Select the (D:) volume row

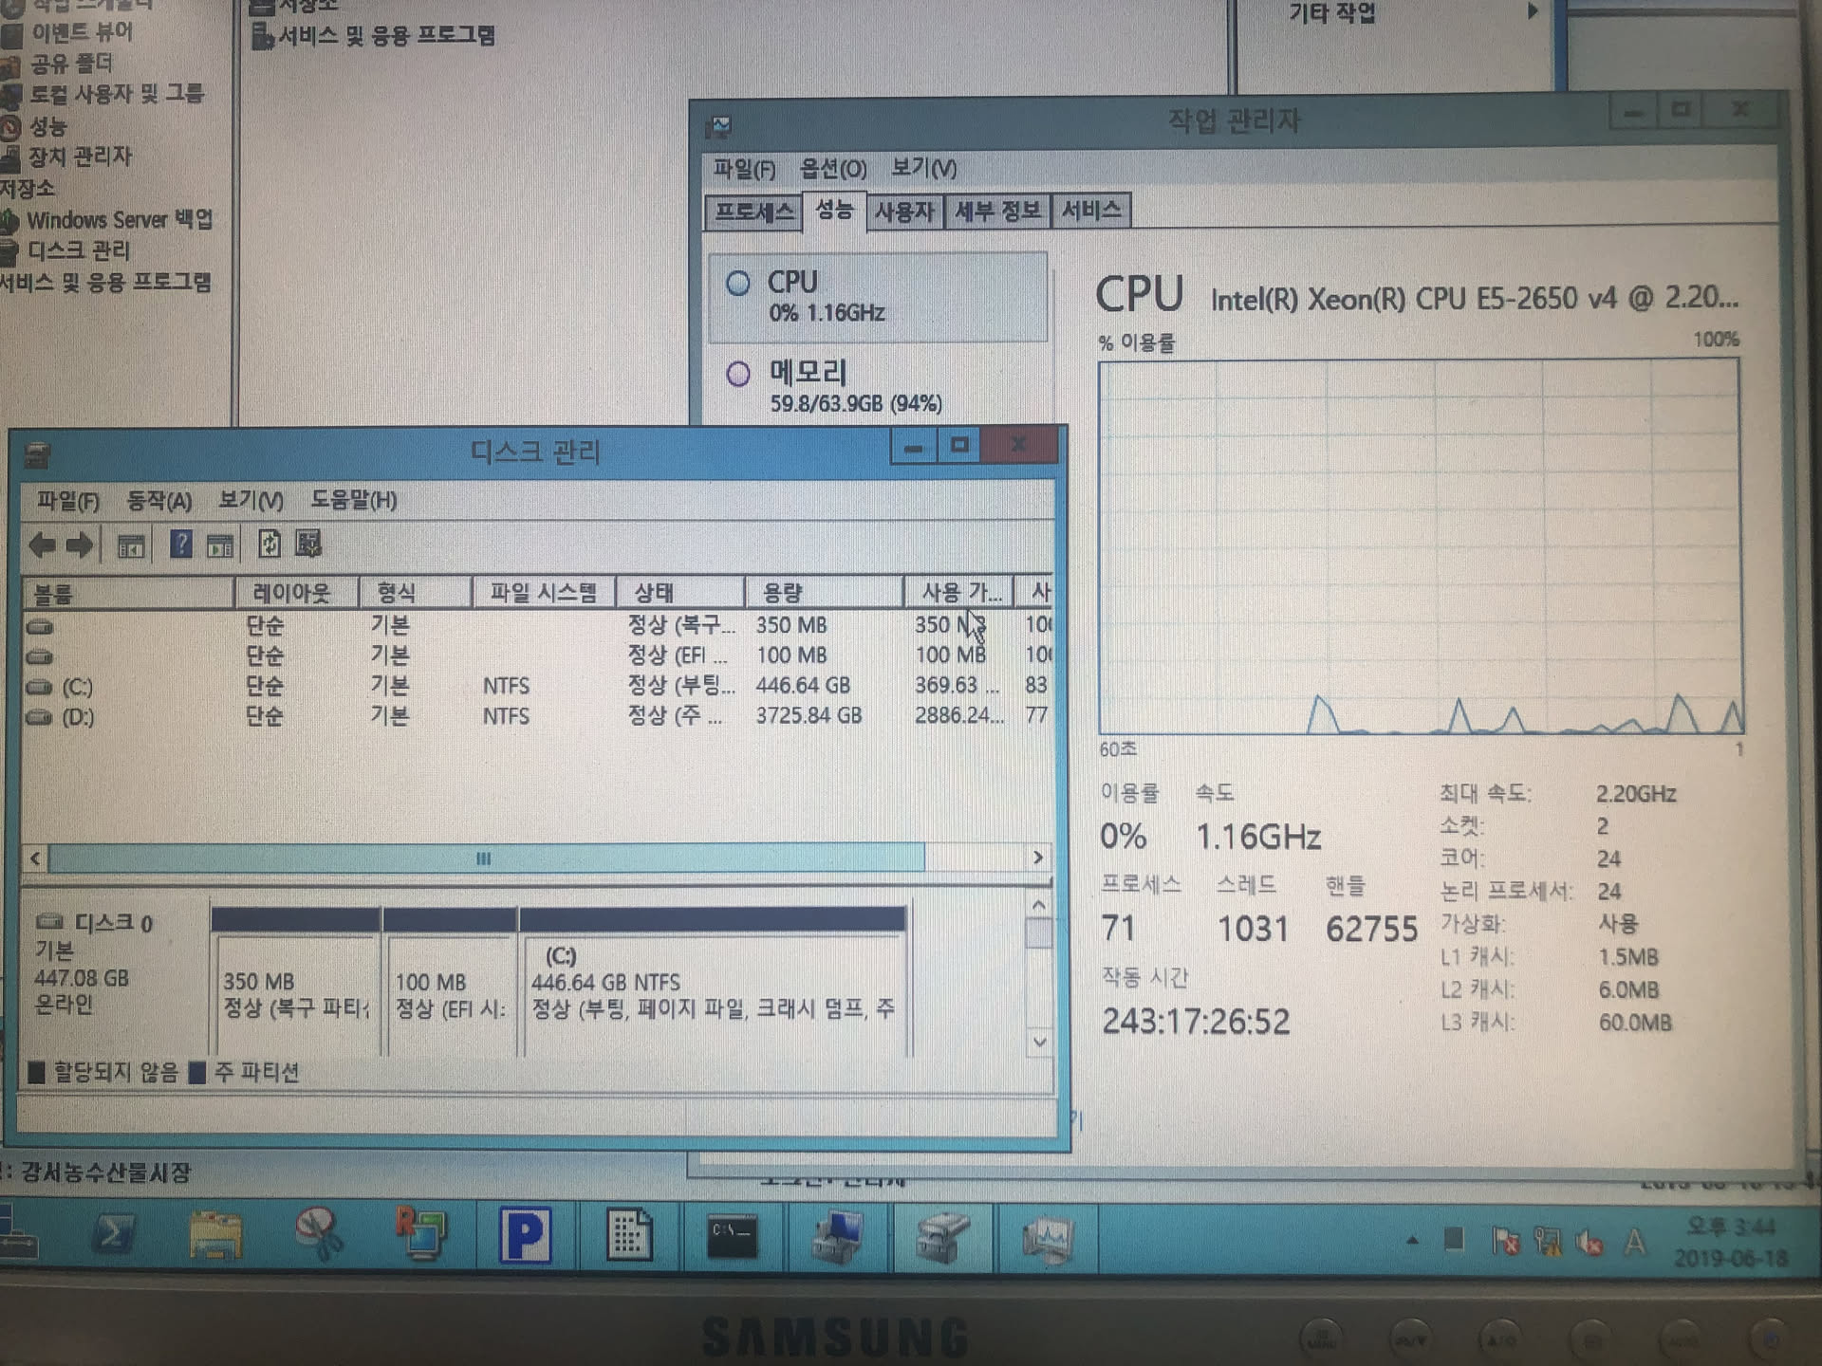pos(78,716)
